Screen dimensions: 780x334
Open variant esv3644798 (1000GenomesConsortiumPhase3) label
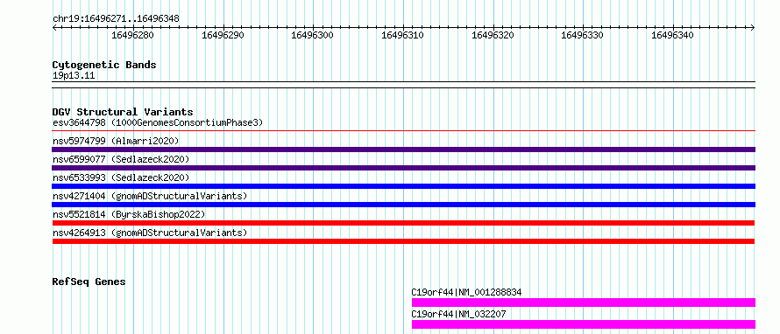coord(158,122)
